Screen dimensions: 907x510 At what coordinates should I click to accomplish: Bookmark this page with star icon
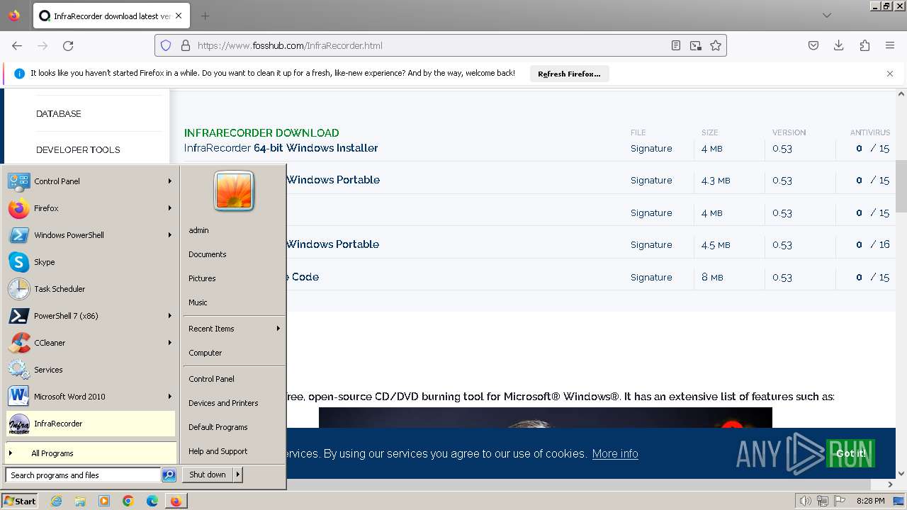(x=716, y=45)
